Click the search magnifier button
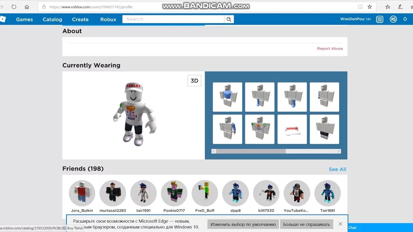The image size is (413, 232). click(x=229, y=19)
